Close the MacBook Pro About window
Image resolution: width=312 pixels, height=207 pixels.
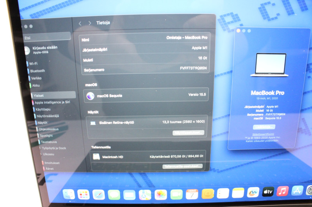(238, 31)
